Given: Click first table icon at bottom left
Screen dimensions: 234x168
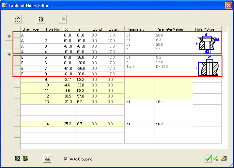Looking at the screenshot, I should 18,159.
